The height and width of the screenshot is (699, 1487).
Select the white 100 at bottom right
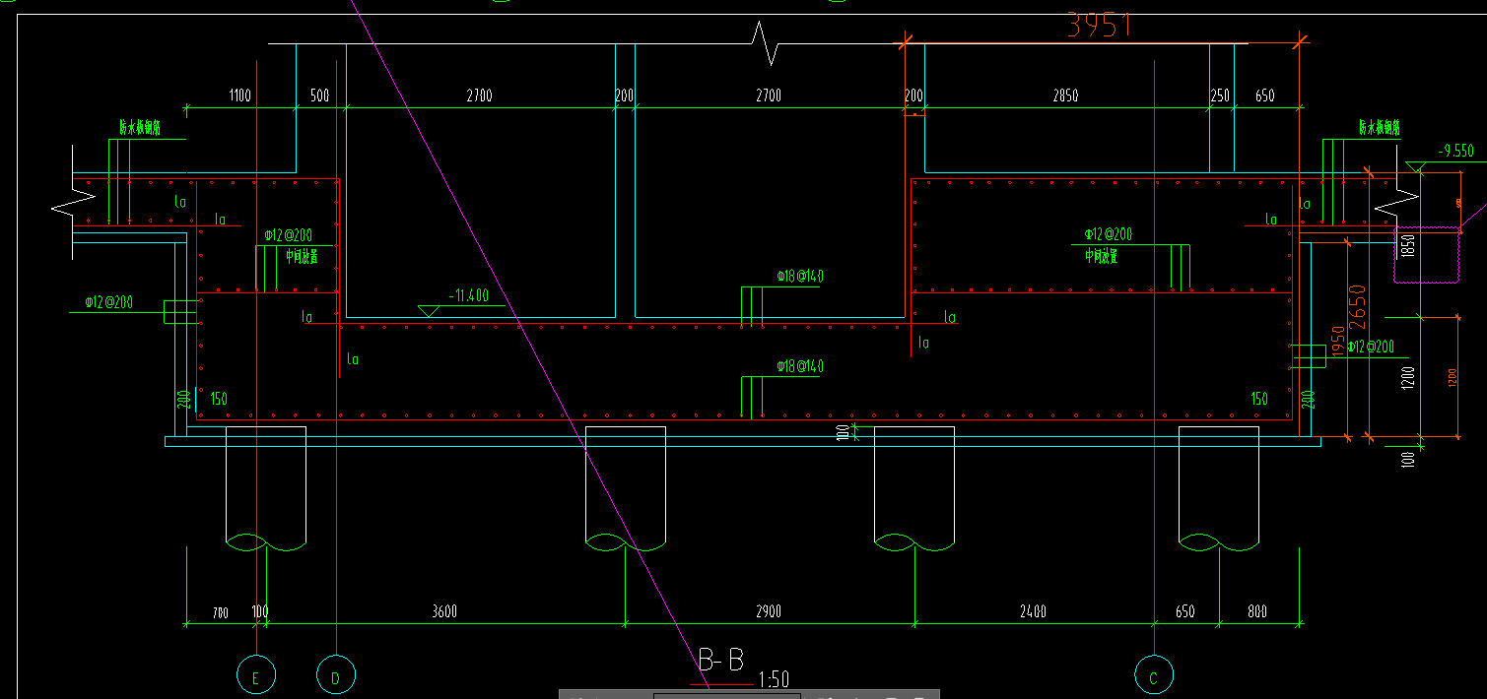point(1408,458)
